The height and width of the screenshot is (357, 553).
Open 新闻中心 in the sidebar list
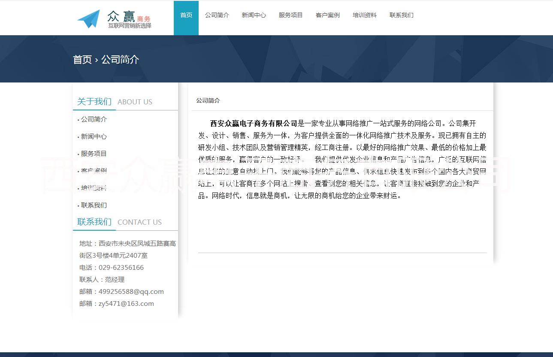(x=94, y=137)
